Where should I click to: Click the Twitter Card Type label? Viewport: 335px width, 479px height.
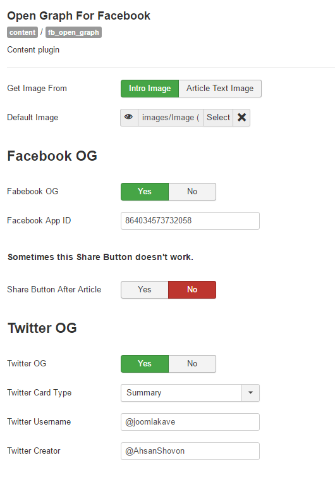(x=39, y=393)
